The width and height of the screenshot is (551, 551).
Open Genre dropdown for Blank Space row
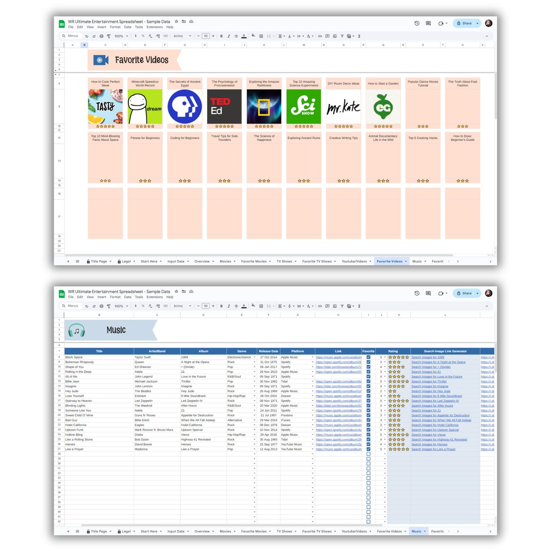tap(254, 357)
